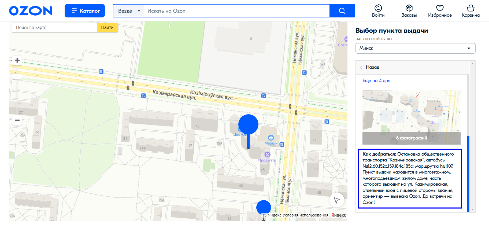Open Войти sign-in

coord(378,11)
